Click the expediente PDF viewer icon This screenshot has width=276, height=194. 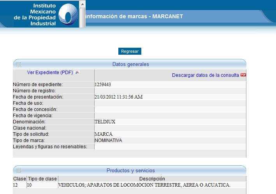(x=77, y=72)
